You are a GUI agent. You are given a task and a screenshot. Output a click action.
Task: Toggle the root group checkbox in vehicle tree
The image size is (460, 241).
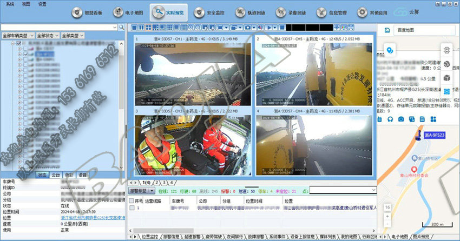(x=19, y=43)
